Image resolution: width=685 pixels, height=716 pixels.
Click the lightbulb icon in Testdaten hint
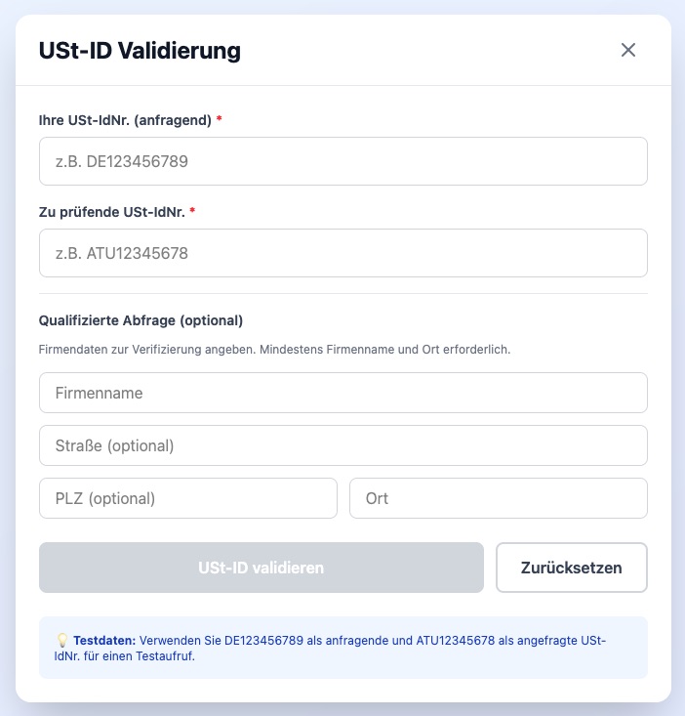61,641
